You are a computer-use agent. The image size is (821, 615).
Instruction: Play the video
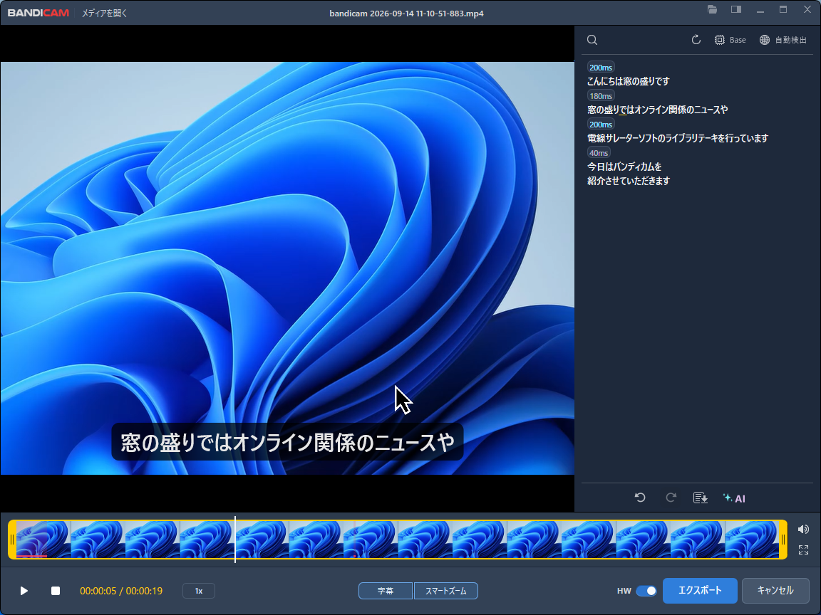[x=24, y=590]
